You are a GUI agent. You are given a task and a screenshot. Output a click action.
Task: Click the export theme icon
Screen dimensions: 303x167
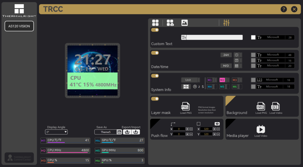(127, 132)
